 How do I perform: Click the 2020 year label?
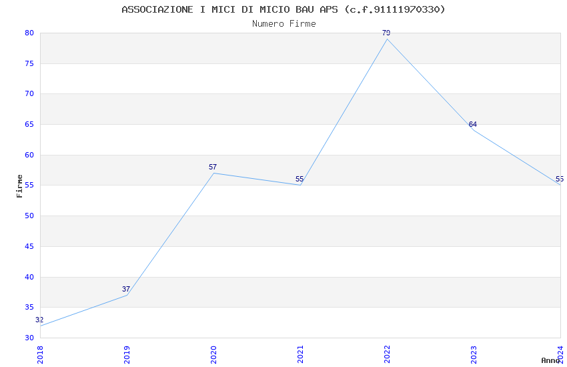point(213,355)
